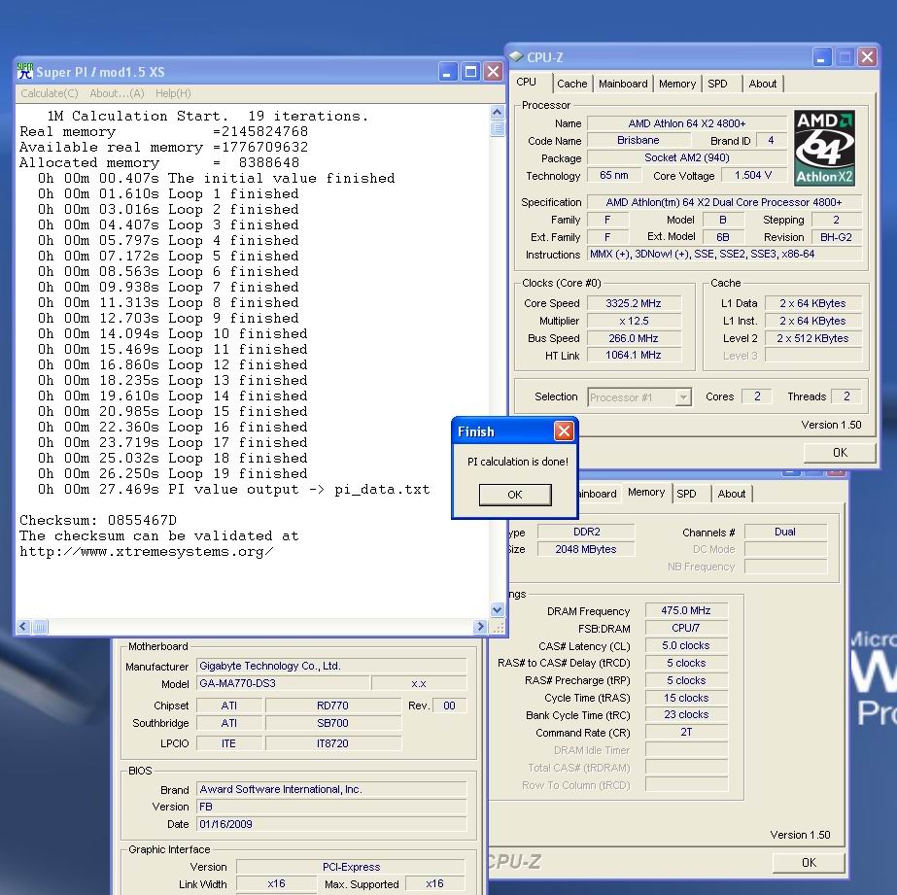Screen dimensions: 897x895
Task: Click the Package value Socket AM2 (940)
Action: (687, 157)
